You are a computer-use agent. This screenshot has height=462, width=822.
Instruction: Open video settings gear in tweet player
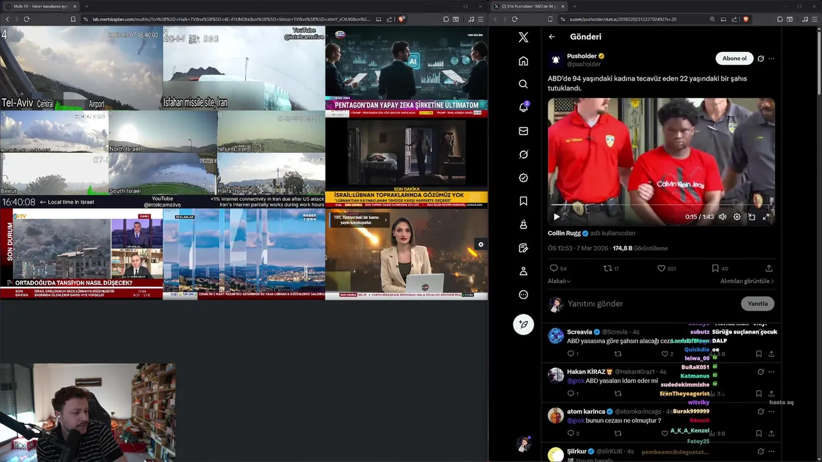point(737,217)
